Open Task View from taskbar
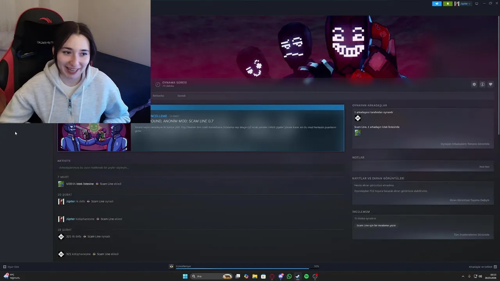Viewport: 500px width, 281px height. coord(237,276)
